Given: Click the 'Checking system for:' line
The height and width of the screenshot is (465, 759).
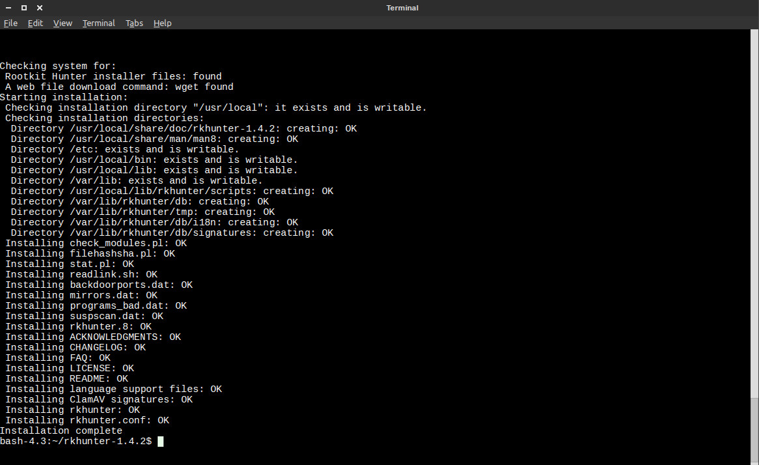Looking at the screenshot, I should click(58, 66).
